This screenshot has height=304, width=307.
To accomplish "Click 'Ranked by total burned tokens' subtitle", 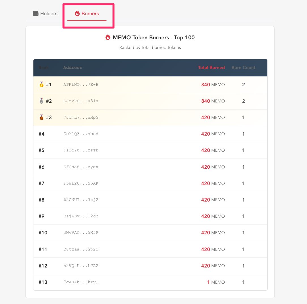I will tap(150, 48).
